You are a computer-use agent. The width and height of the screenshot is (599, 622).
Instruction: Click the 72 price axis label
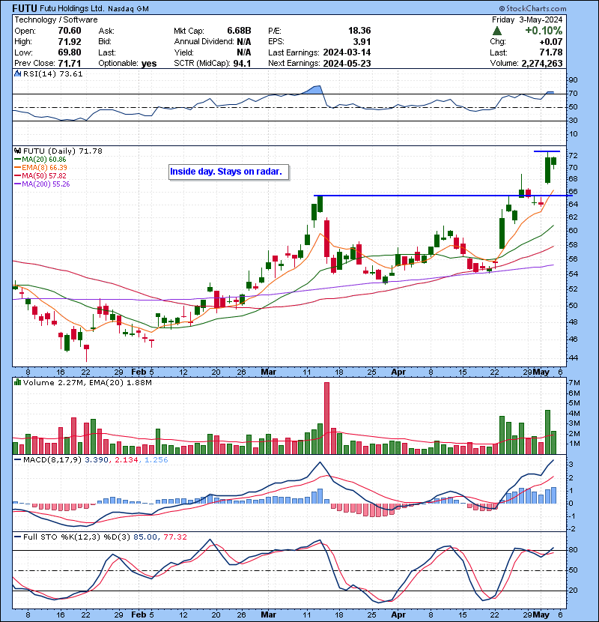click(574, 156)
